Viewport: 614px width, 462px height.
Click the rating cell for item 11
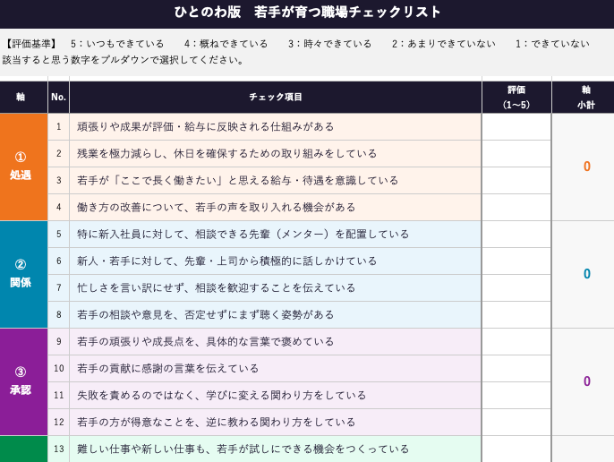coord(516,395)
